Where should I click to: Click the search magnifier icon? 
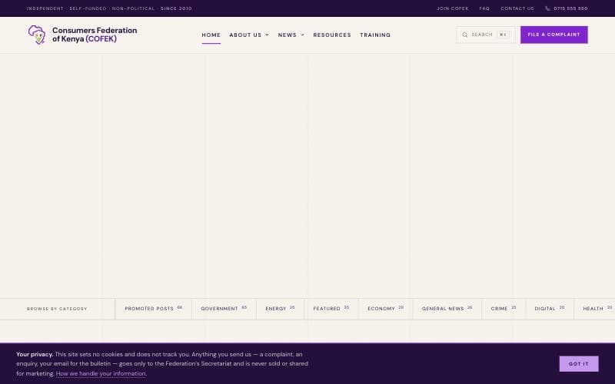[465, 35]
